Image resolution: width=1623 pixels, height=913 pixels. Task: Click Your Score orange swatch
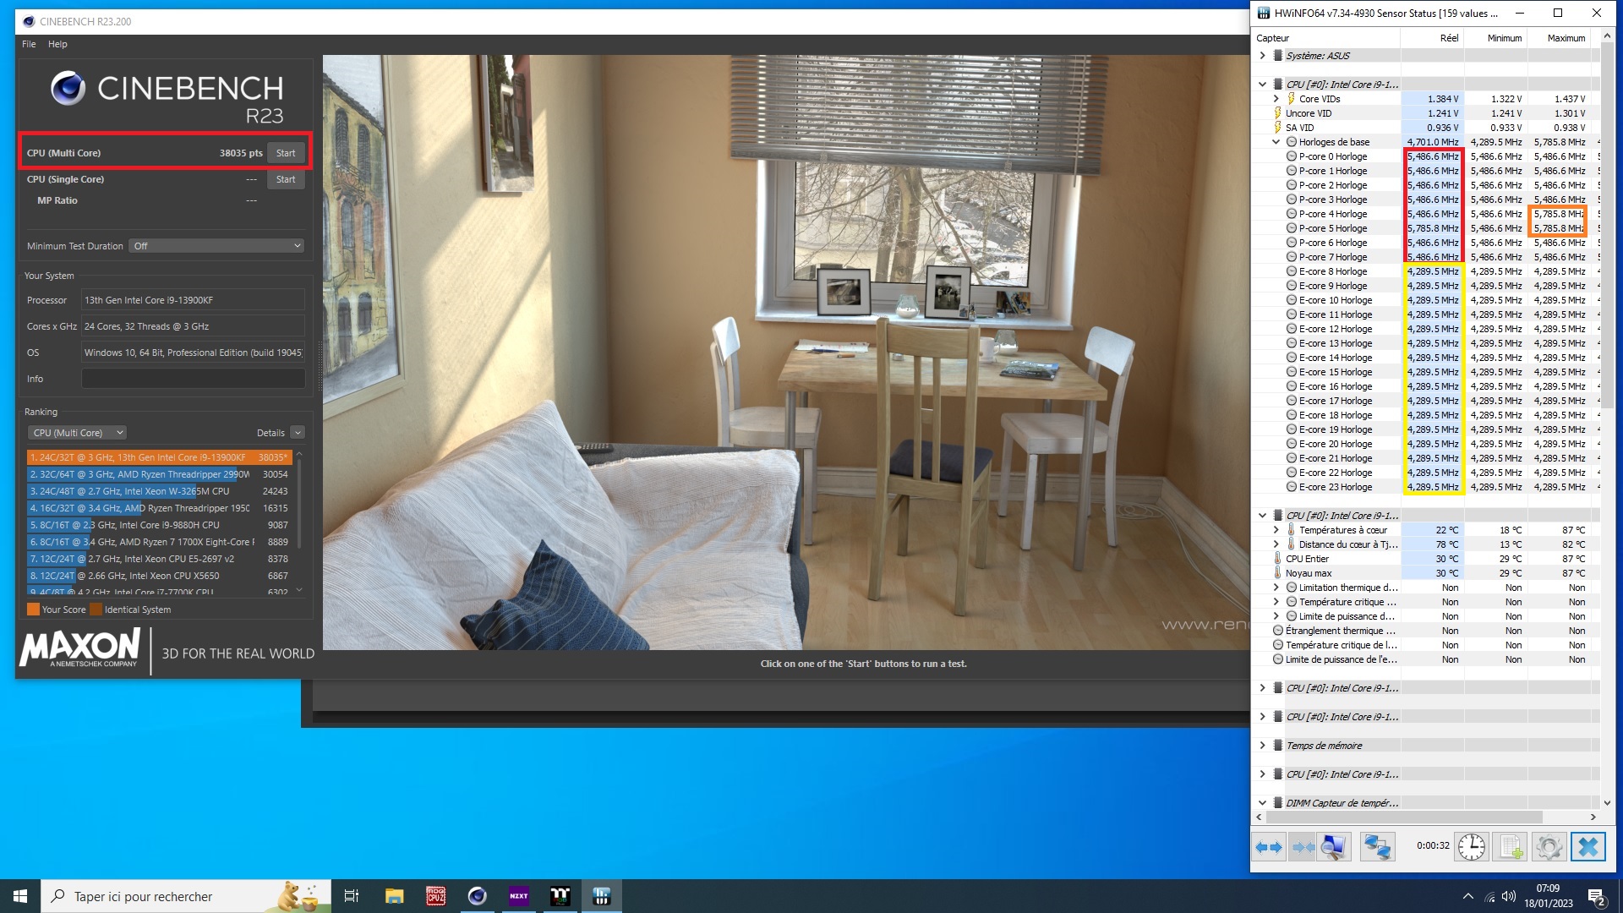33,610
